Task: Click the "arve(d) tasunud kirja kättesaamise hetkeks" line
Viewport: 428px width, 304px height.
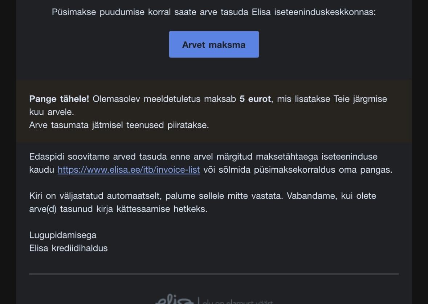Action: [118, 209]
